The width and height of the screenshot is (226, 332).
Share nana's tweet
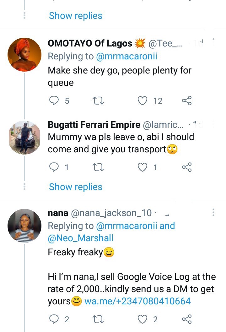187,319
